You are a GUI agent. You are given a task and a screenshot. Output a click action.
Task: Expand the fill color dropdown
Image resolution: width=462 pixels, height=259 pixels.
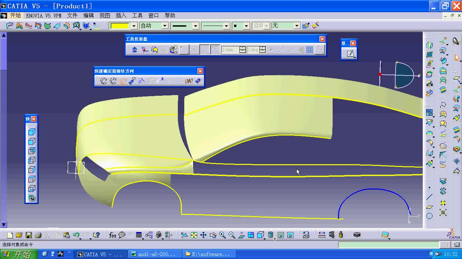coord(134,26)
